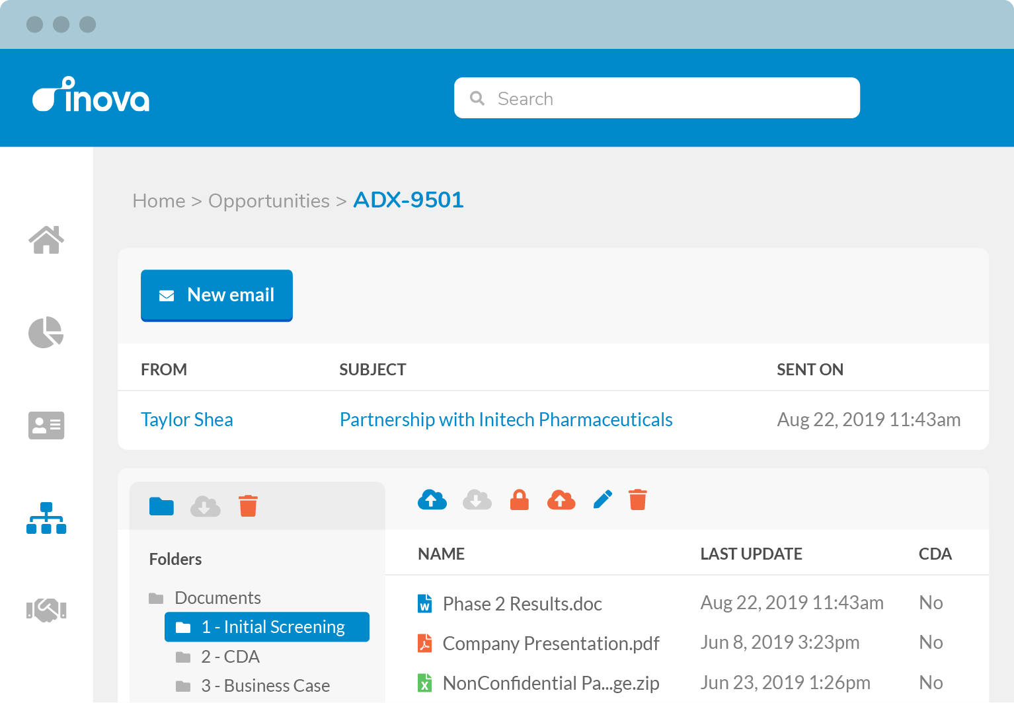1014x703 pixels.
Task: Click the file toolbar trash icon
Action: click(638, 499)
